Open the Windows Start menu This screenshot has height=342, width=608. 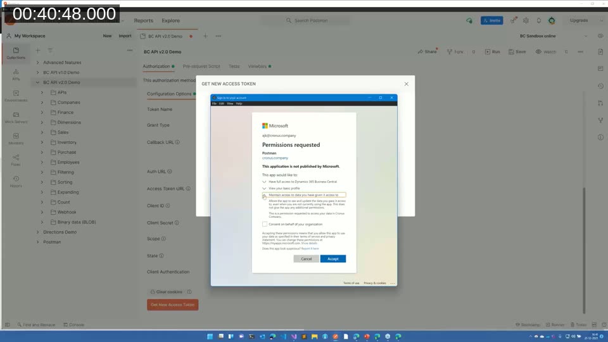tap(210, 336)
